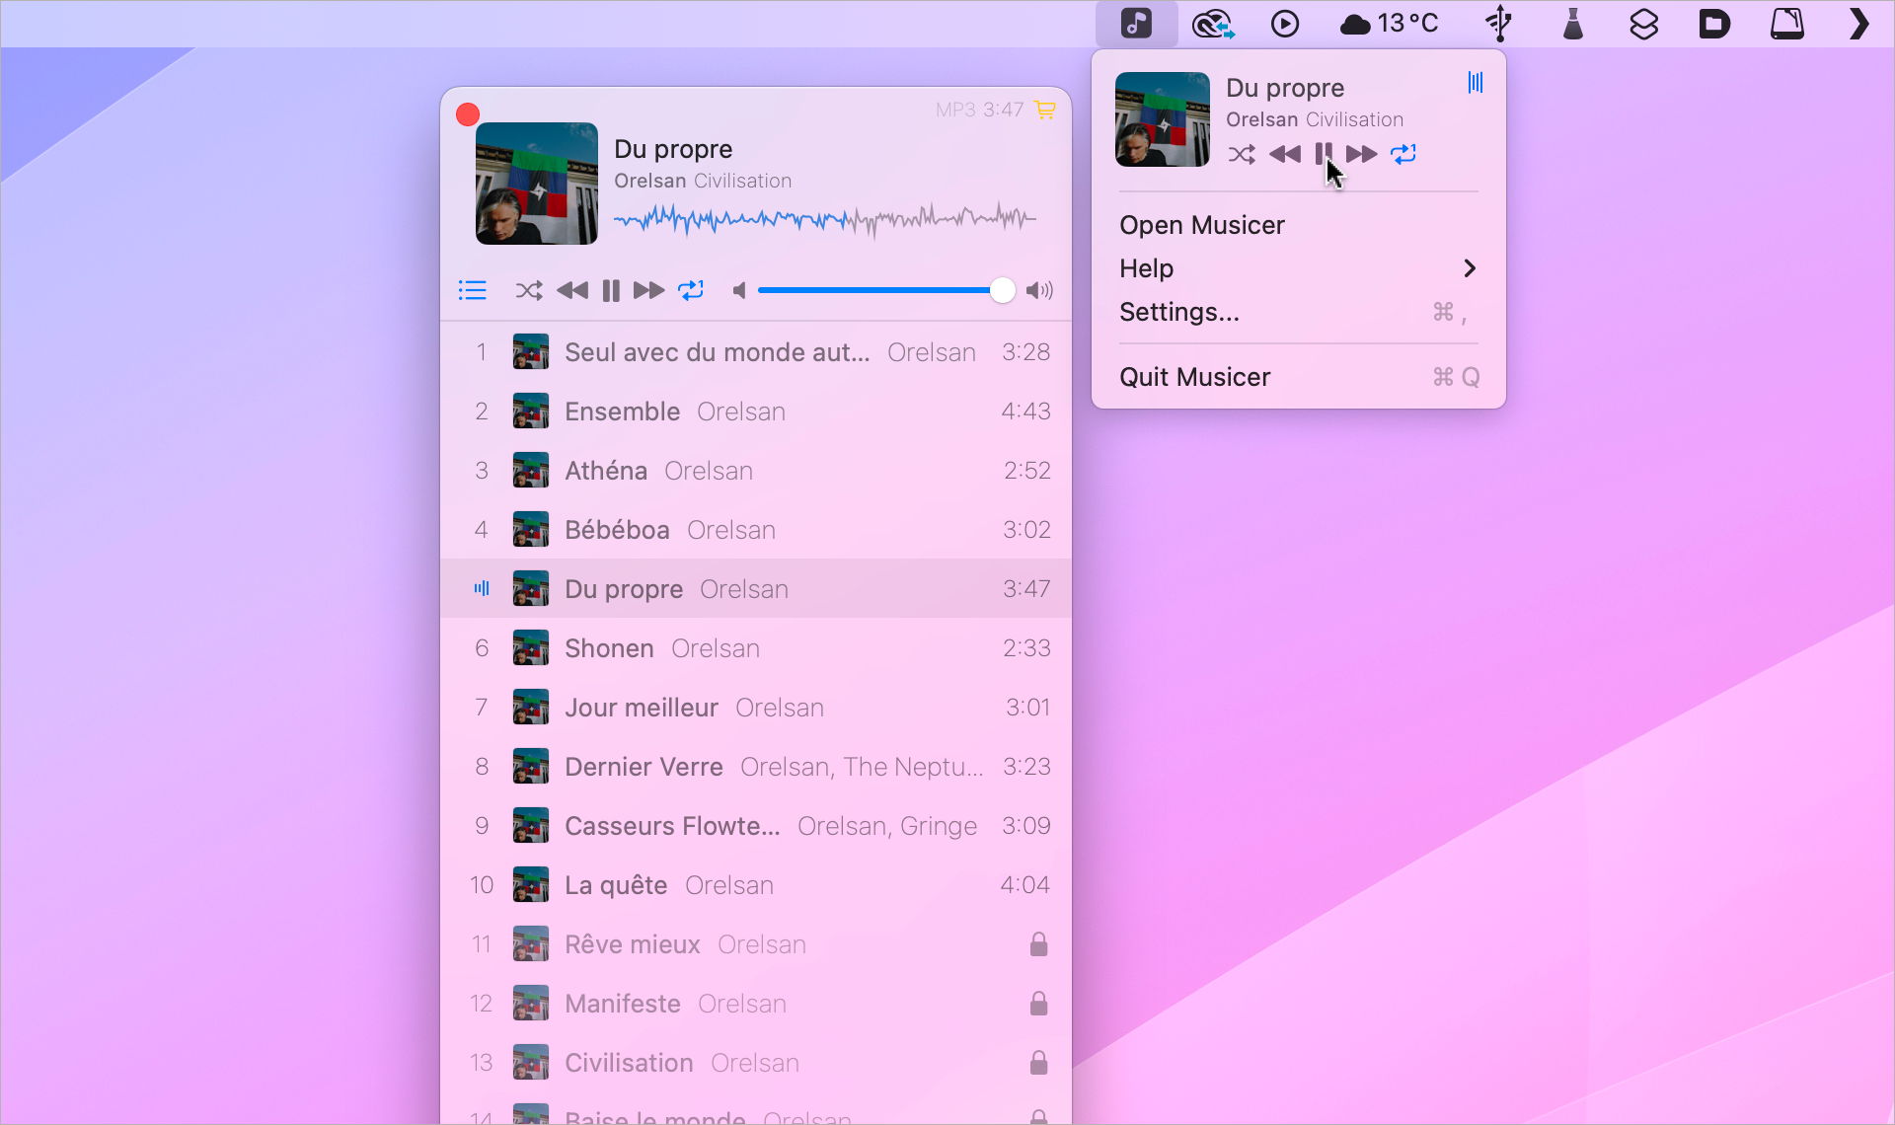Click the lock icon on Rêve mieux
The image size is (1895, 1125).
coord(1038,944)
